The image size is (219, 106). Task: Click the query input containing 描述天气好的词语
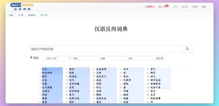[x=106, y=49]
